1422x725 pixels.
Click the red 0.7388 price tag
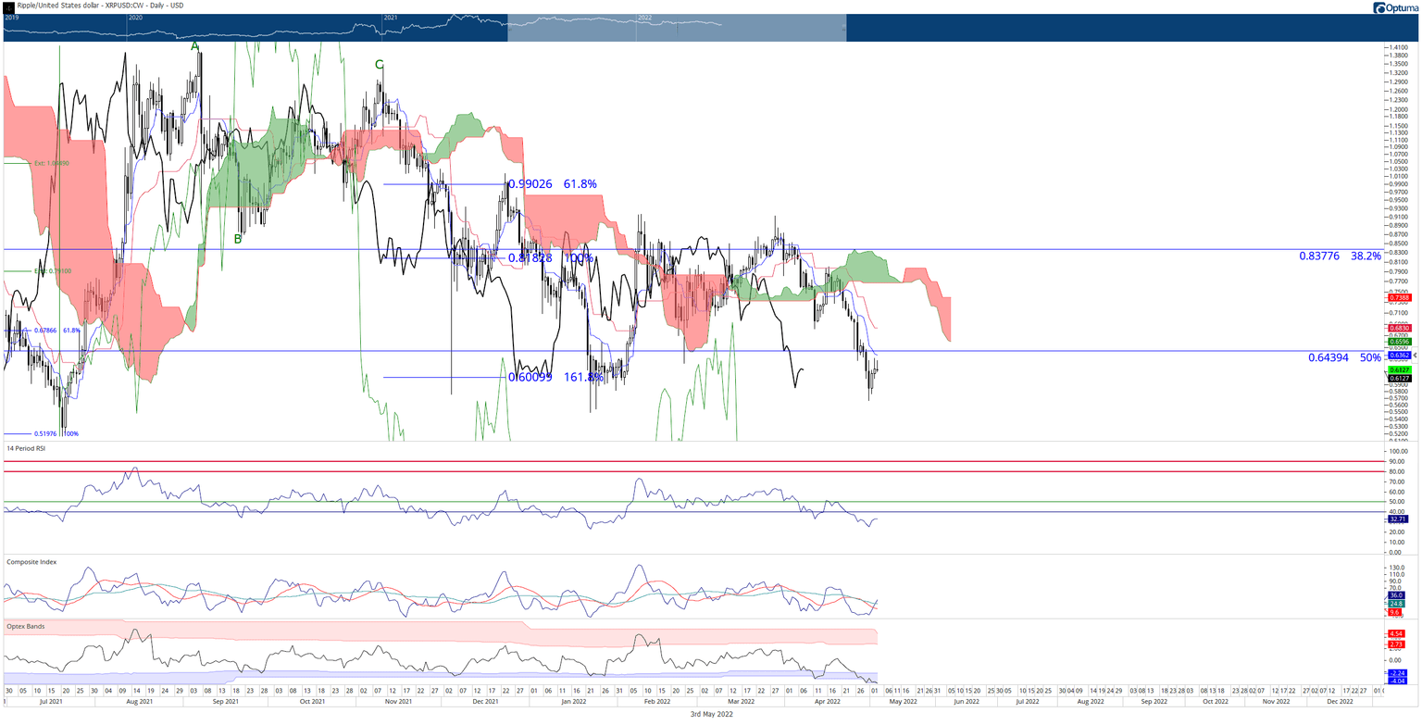click(1398, 297)
